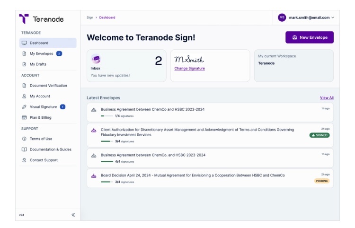The image size is (355, 228).
Task: Click the Inbox count number 2
Action: pyautogui.click(x=159, y=61)
